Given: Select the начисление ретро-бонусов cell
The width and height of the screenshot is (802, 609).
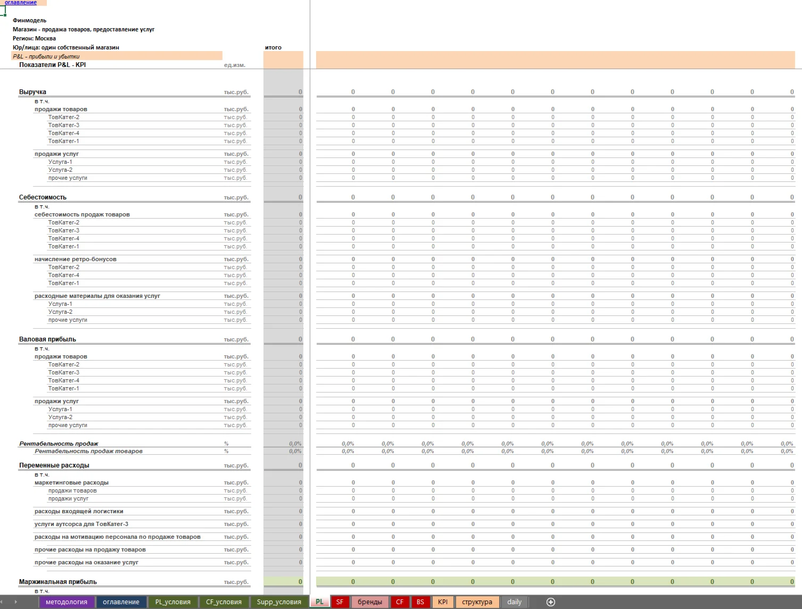Looking at the screenshot, I should (x=76, y=260).
